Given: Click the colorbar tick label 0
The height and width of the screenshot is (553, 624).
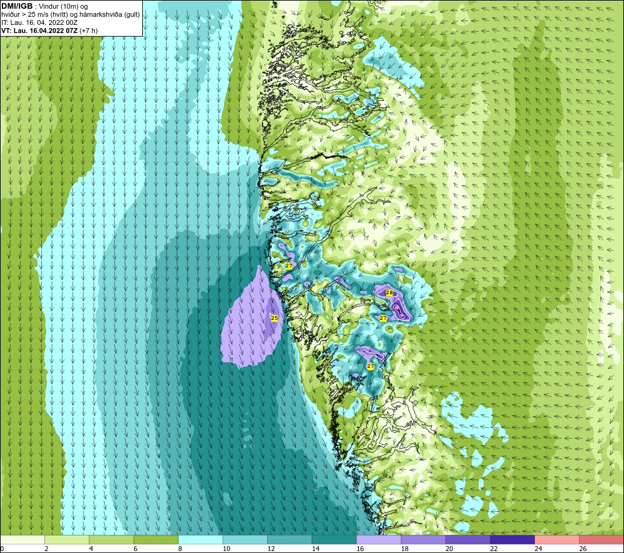Looking at the screenshot, I should 2,549.
